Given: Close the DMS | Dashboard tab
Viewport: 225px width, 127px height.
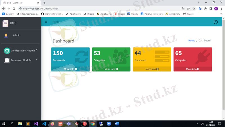Looking at the screenshot, I should click(x=38, y=3).
